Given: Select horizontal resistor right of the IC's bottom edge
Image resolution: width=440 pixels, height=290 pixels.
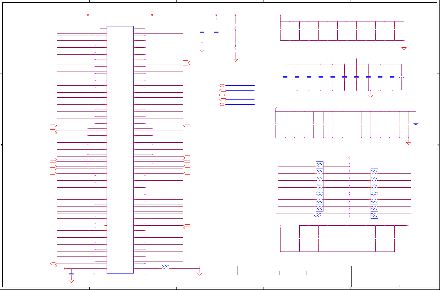Looking at the screenshot, I should tap(165, 267).
